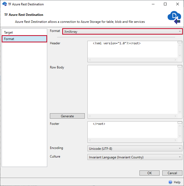The image size is (184, 186).
Task: Open the Format dropdown showing XmlArray
Action: point(123,32)
